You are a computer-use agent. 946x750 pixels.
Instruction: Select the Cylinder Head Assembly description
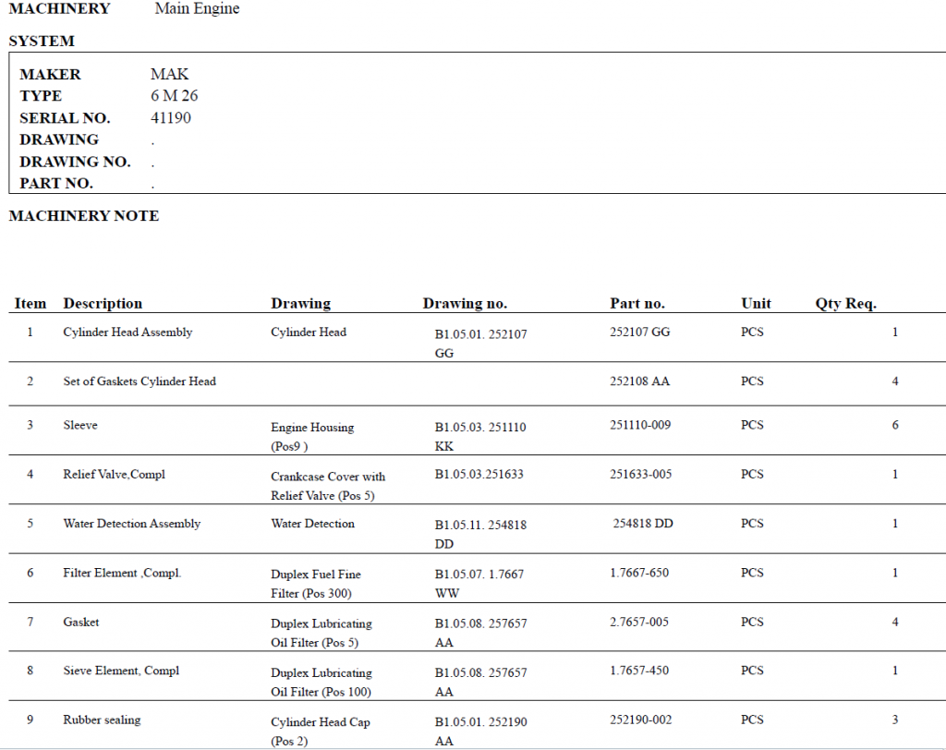[127, 333]
